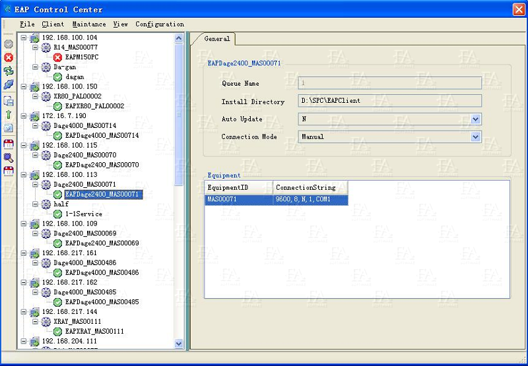Screen dimensions: 528x366
Task: Open the Configuration menu
Action: tap(160, 24)
